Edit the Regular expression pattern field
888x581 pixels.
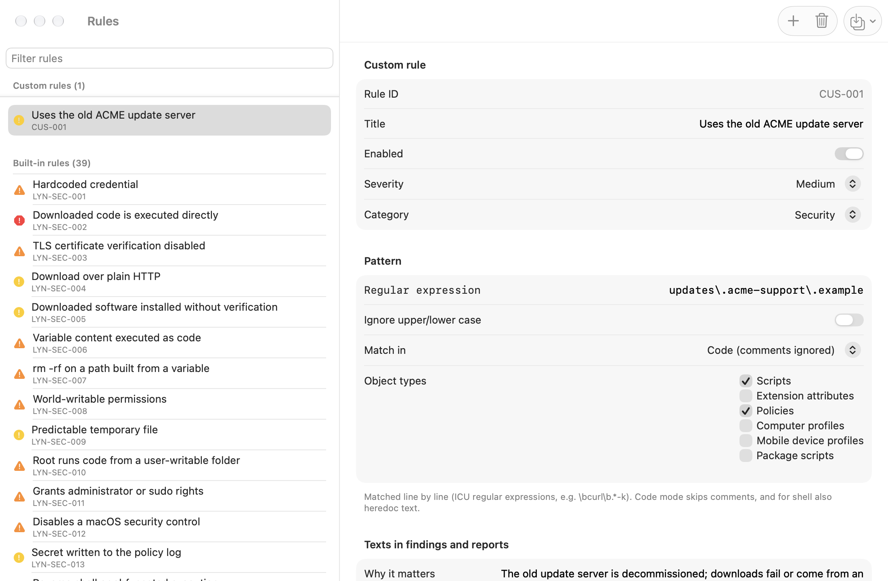[x=766, y=290]
